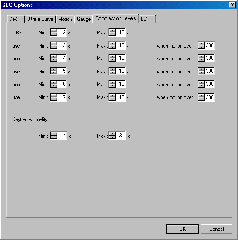Decrease DRF Min value with down arrow

coord(54,34)
